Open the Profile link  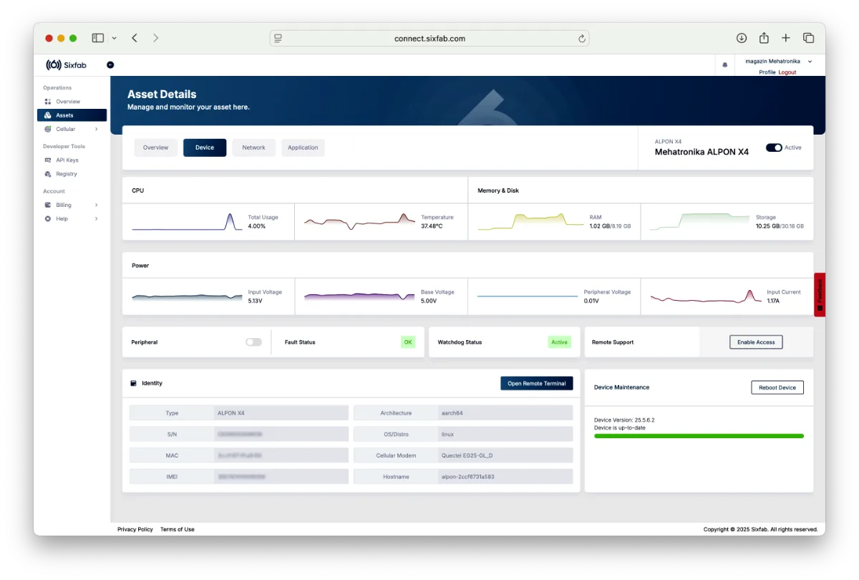[x=767, y=72]
